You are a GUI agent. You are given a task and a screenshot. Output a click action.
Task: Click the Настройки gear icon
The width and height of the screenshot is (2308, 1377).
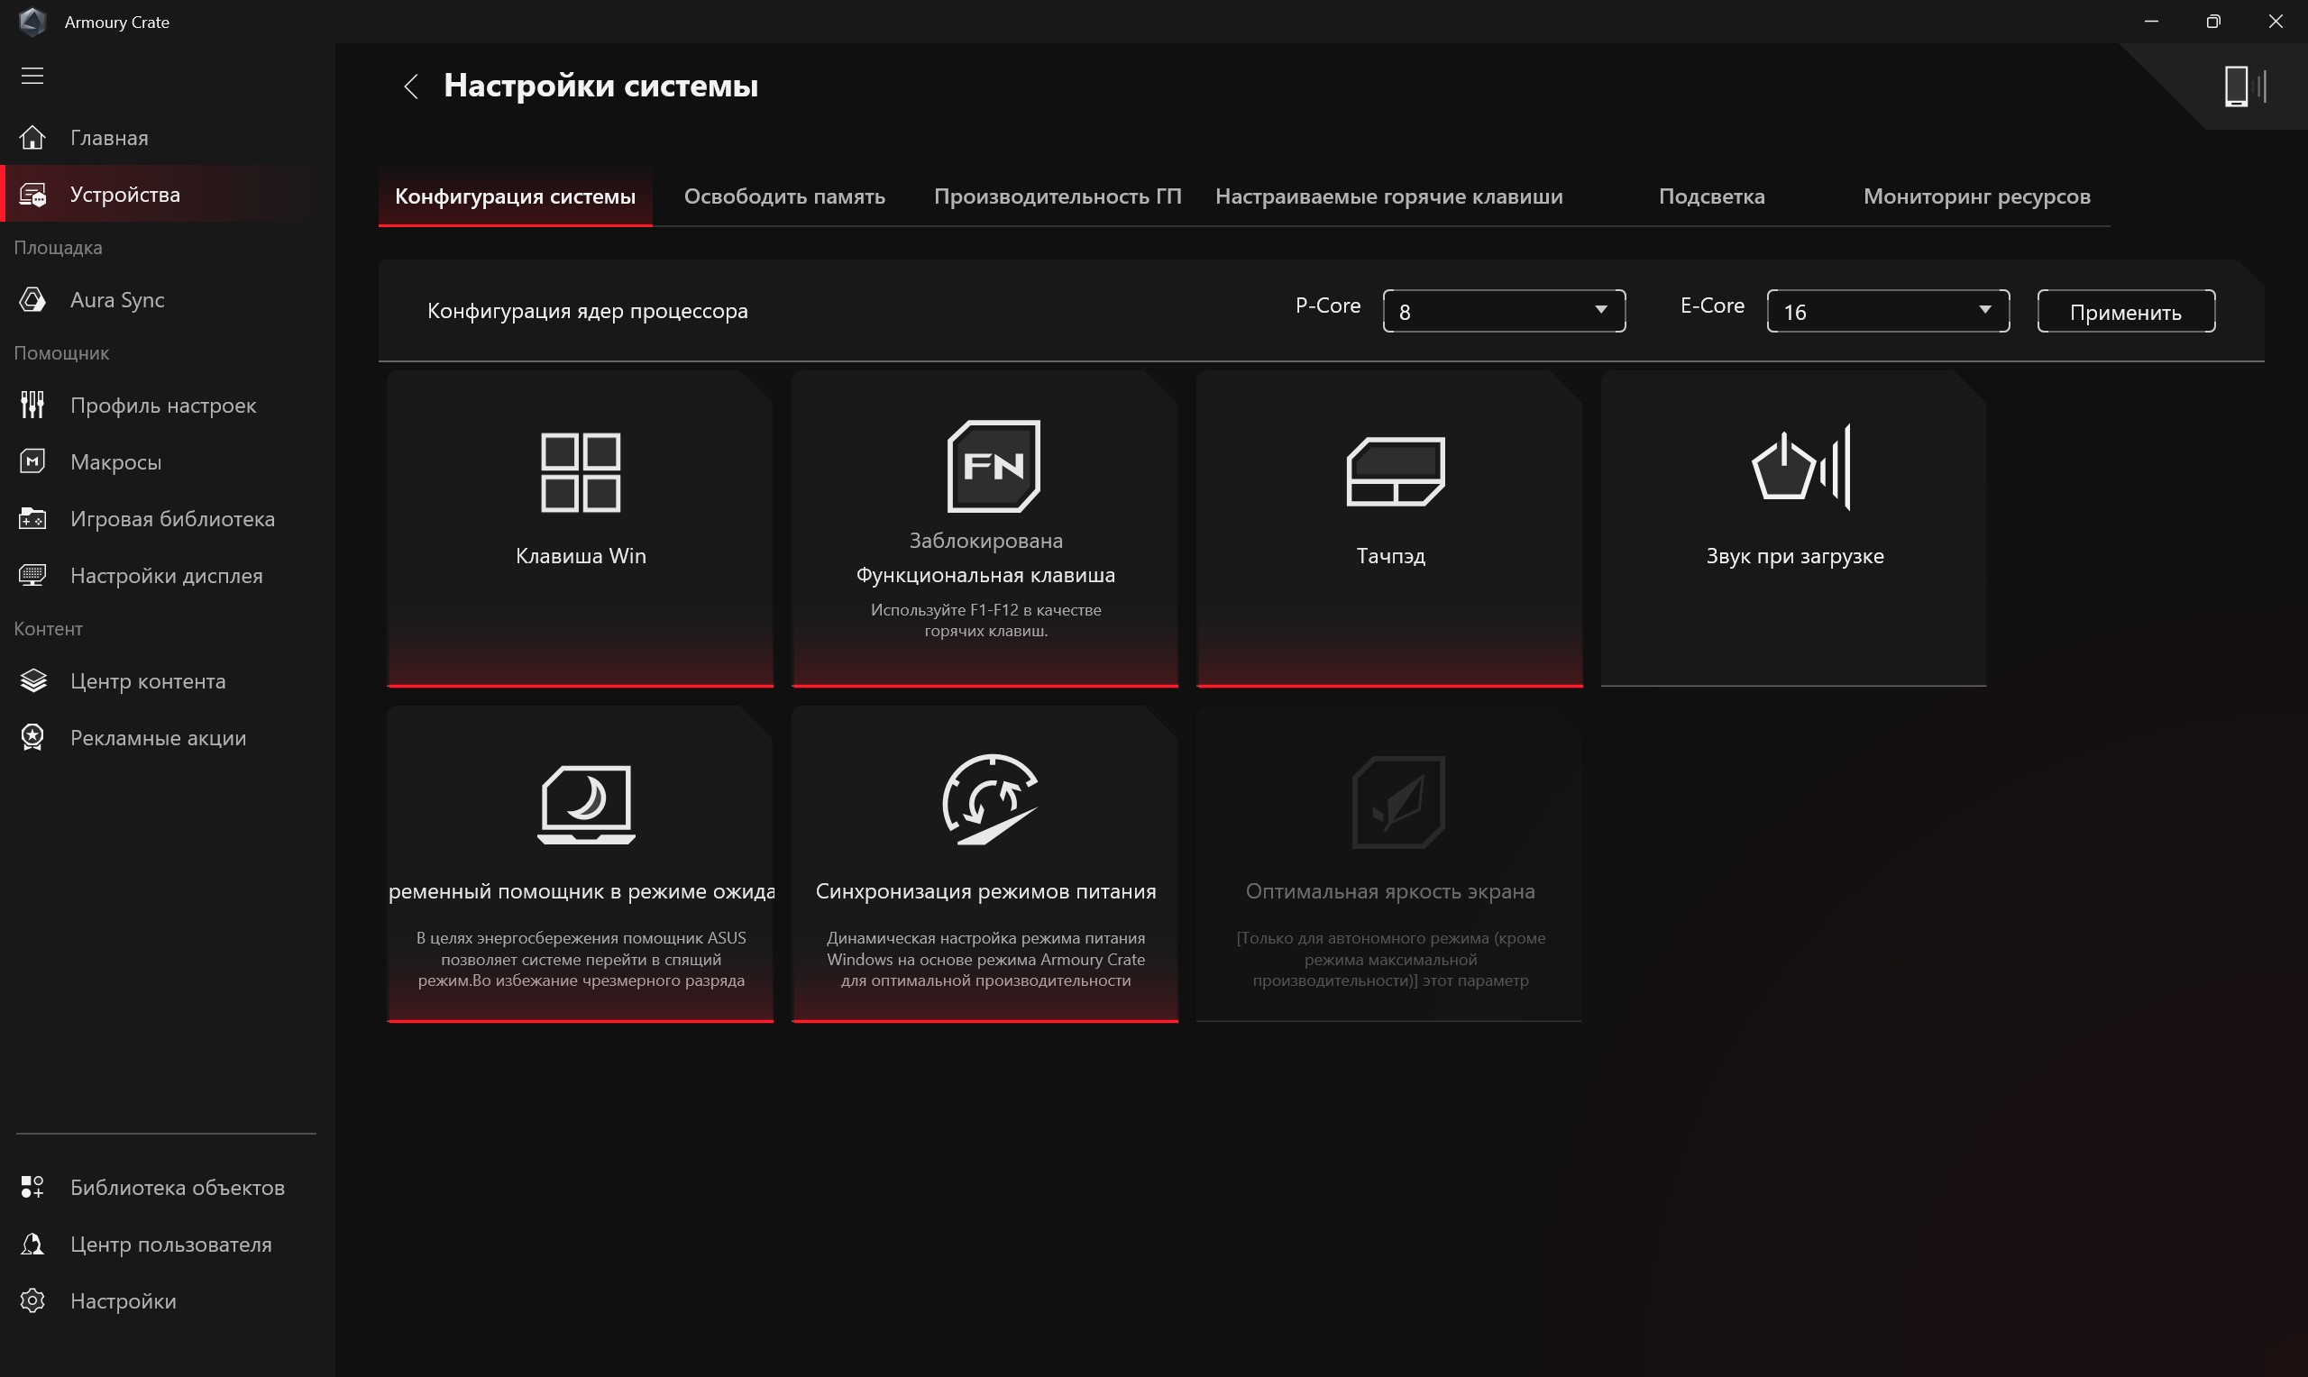pos(32,1301)
